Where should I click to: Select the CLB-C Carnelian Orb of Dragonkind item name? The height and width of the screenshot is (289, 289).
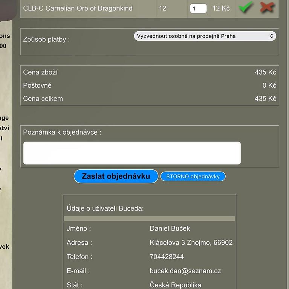click(78, 8)
